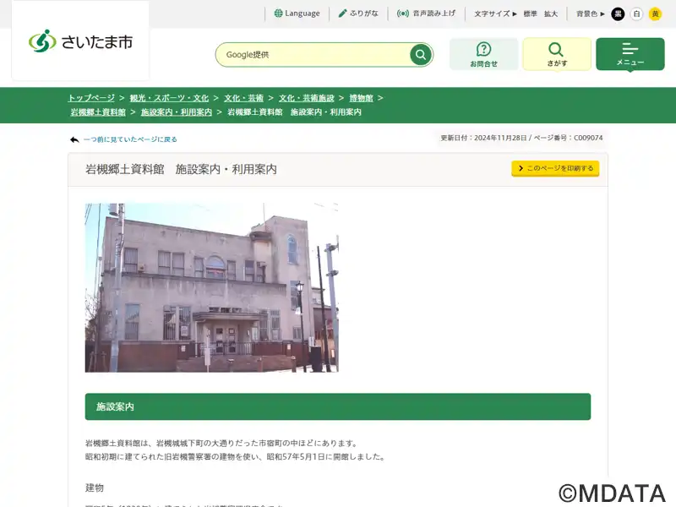Click the 更新日付 2024年11月28日 text
The image size is (676, 507).
tap(483, 138)
